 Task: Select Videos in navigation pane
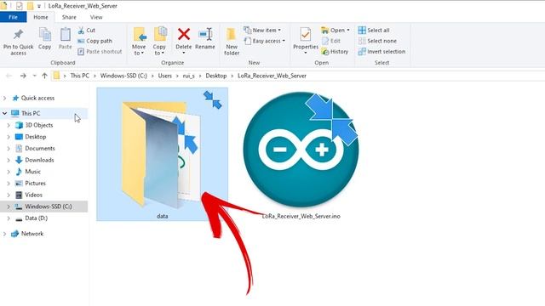pos(33,195)
